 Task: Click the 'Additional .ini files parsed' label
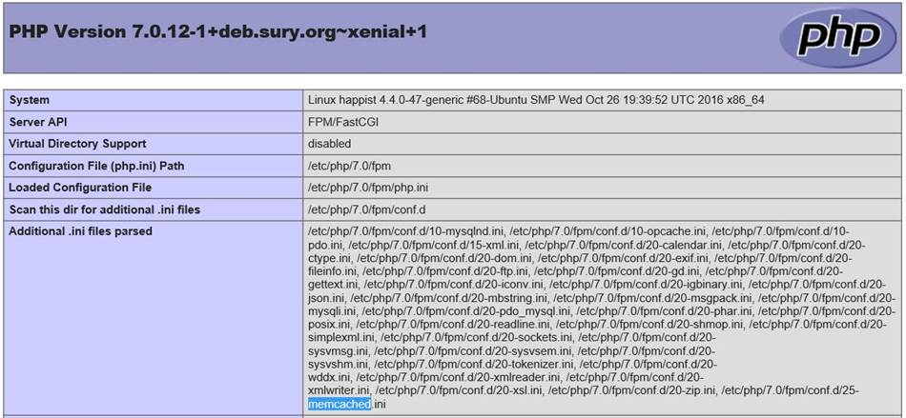80,231
